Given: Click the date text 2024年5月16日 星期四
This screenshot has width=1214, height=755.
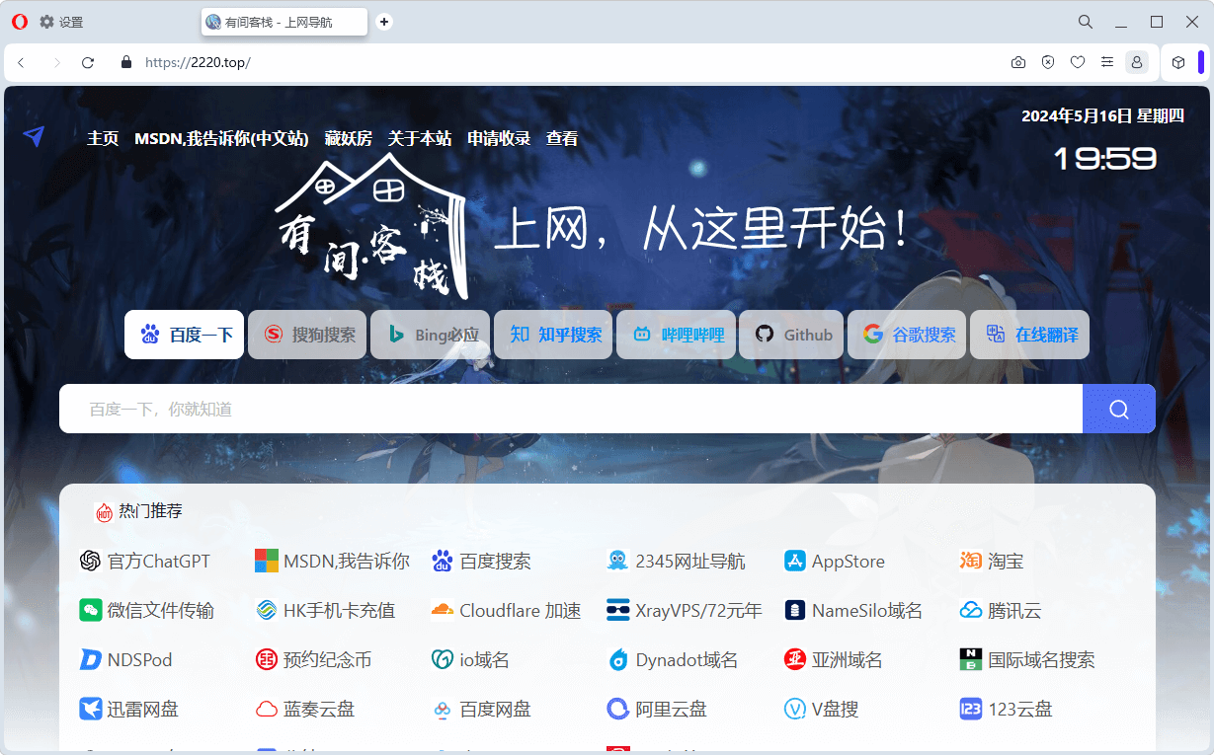Looking at the screenshot, I should 1102,115.
